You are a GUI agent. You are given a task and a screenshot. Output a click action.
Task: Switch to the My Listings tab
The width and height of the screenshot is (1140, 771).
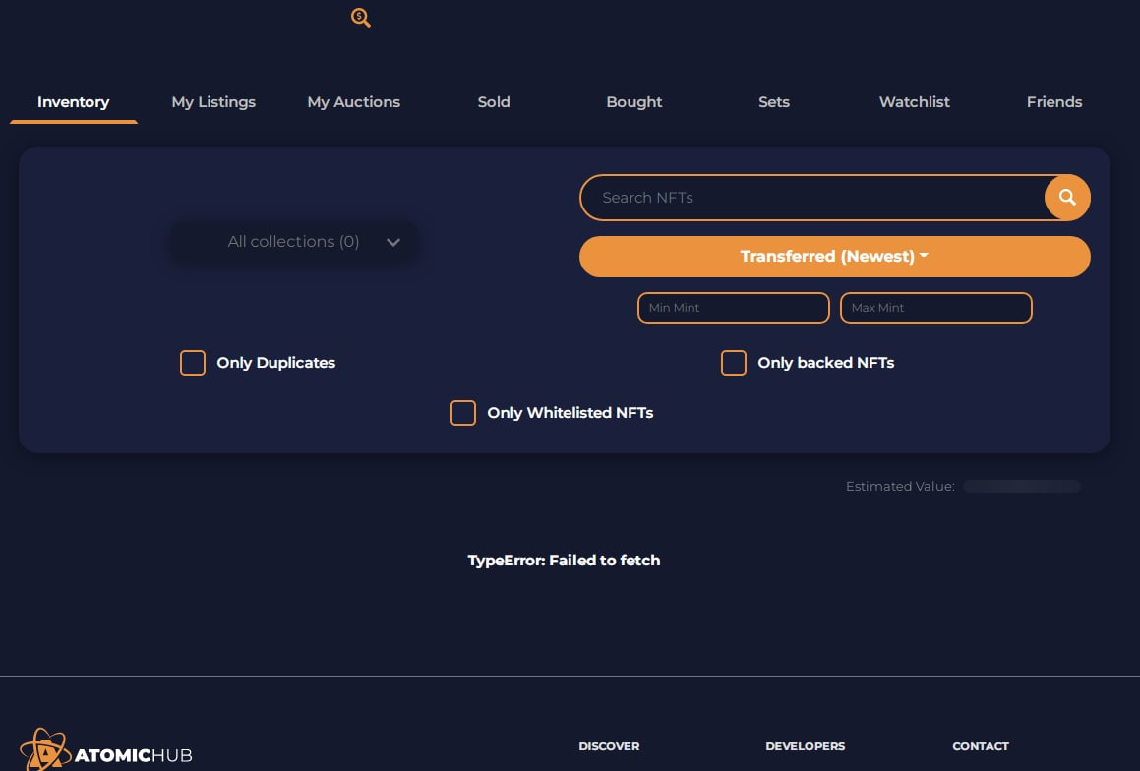tap(213, 102)
